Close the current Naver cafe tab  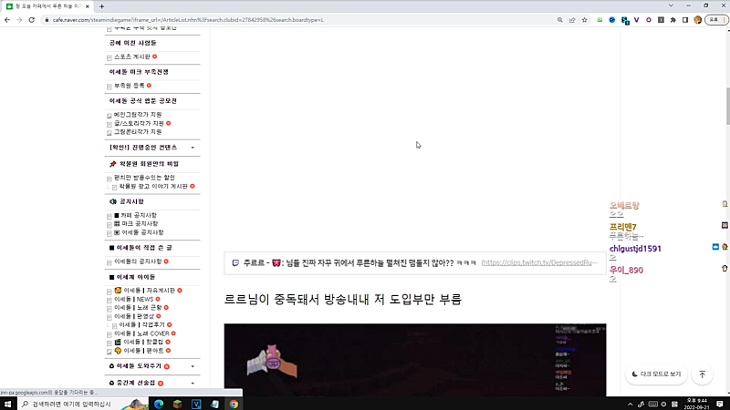[87, 6]
